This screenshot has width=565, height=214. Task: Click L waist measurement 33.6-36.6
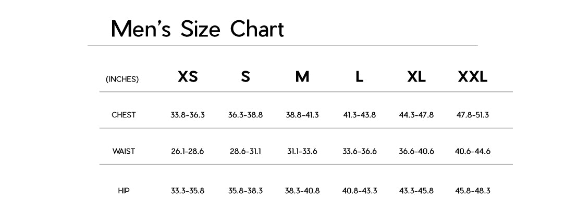click(x=360, y=151)
